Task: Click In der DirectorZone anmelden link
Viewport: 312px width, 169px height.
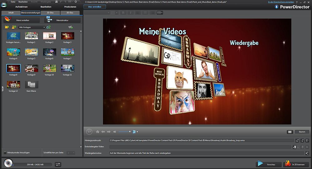Action: (x=281, y=2)
